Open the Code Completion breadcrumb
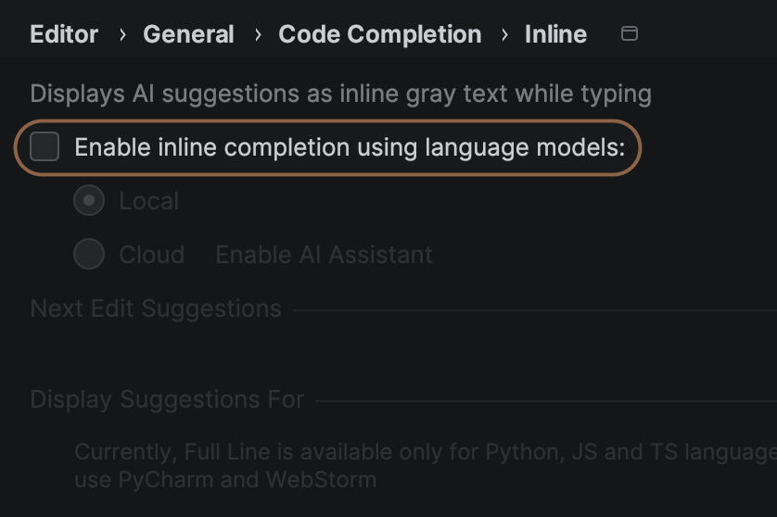Viewport: 777px width, 517px height. click(x=379, y=34)
